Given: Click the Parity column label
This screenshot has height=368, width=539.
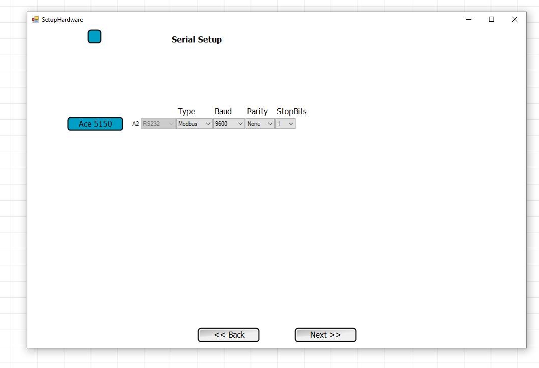Looking at the screenshot, I should pos(257,111).
